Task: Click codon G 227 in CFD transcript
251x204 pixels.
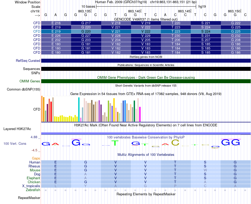Action: point(86,36)
